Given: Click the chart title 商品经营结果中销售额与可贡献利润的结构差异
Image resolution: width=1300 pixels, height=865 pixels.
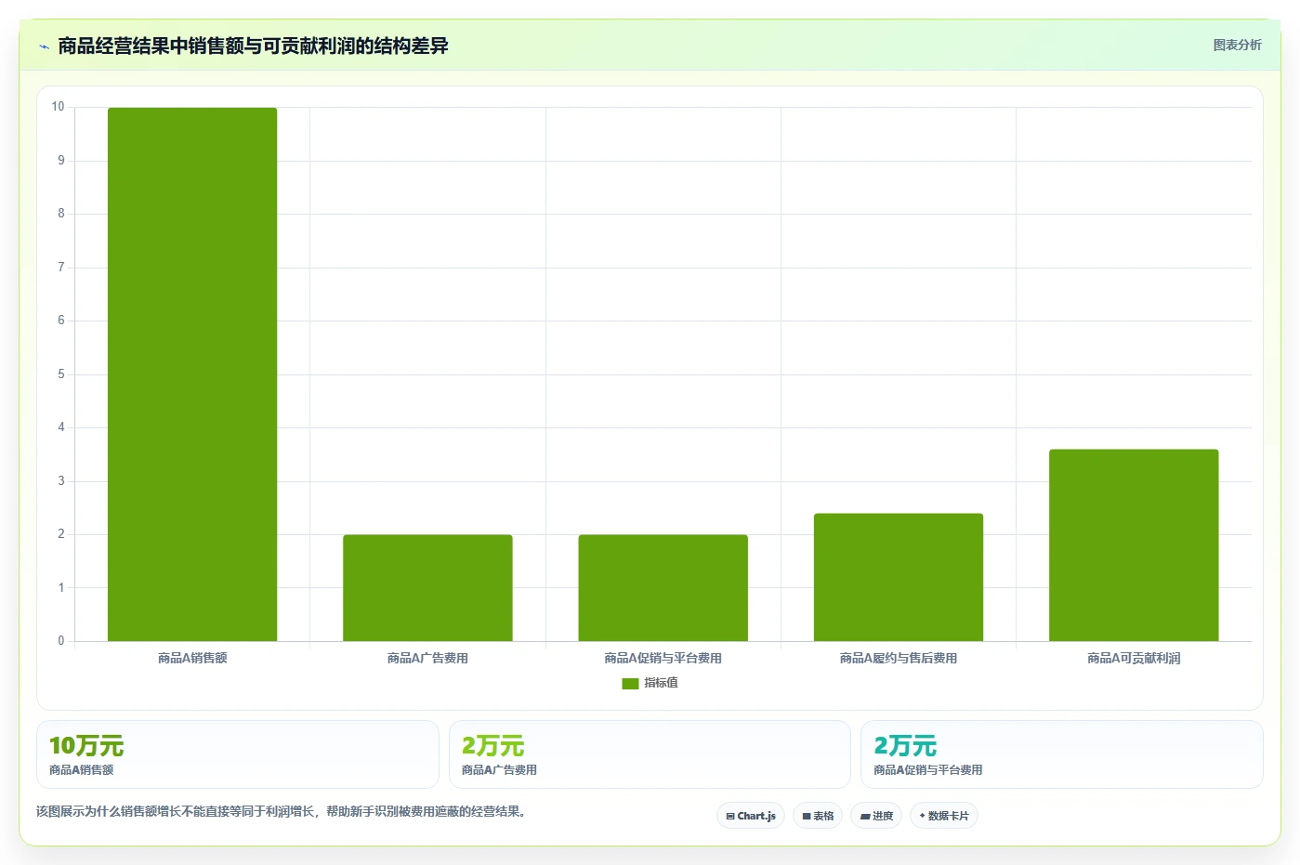Looking at the screenshot, I should (253, 46).
